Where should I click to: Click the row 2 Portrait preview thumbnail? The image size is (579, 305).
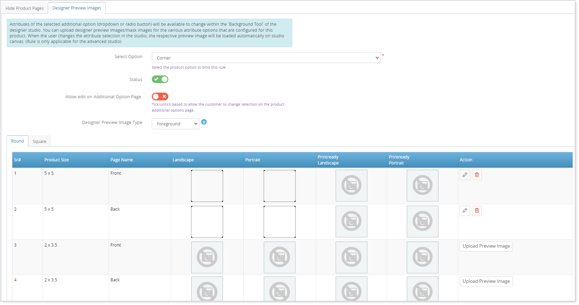280,222
